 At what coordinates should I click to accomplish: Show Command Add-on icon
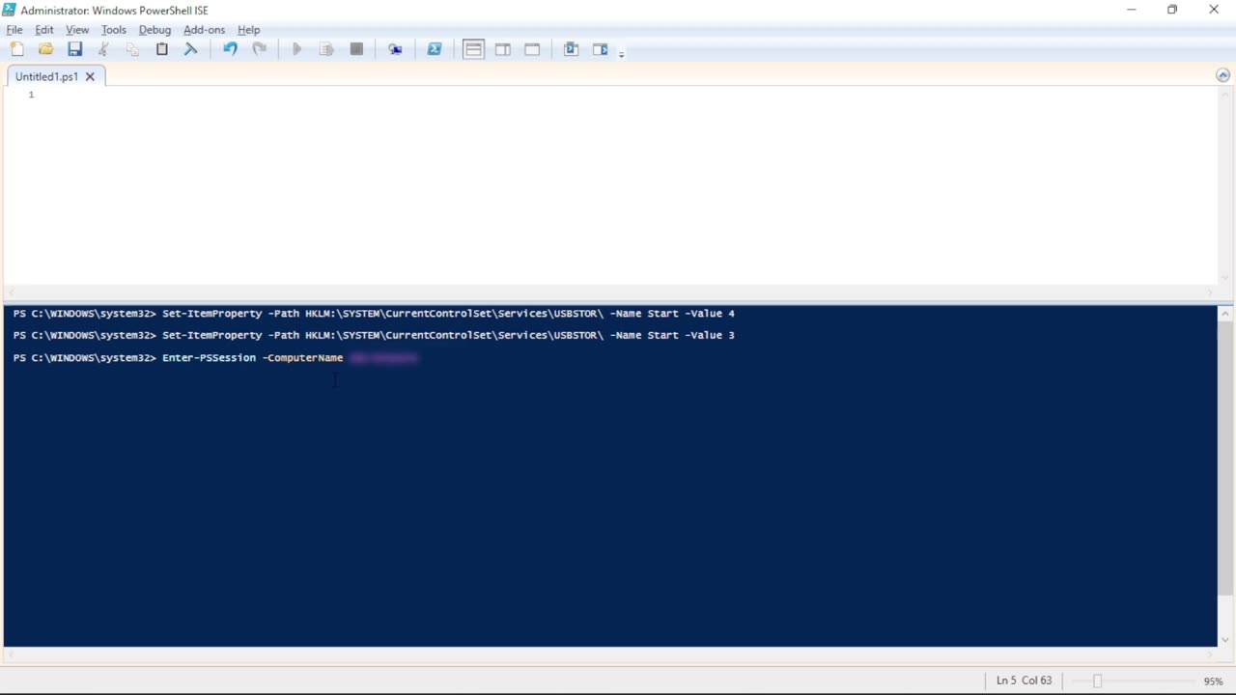pyautogui.click(x=600, y=49)
